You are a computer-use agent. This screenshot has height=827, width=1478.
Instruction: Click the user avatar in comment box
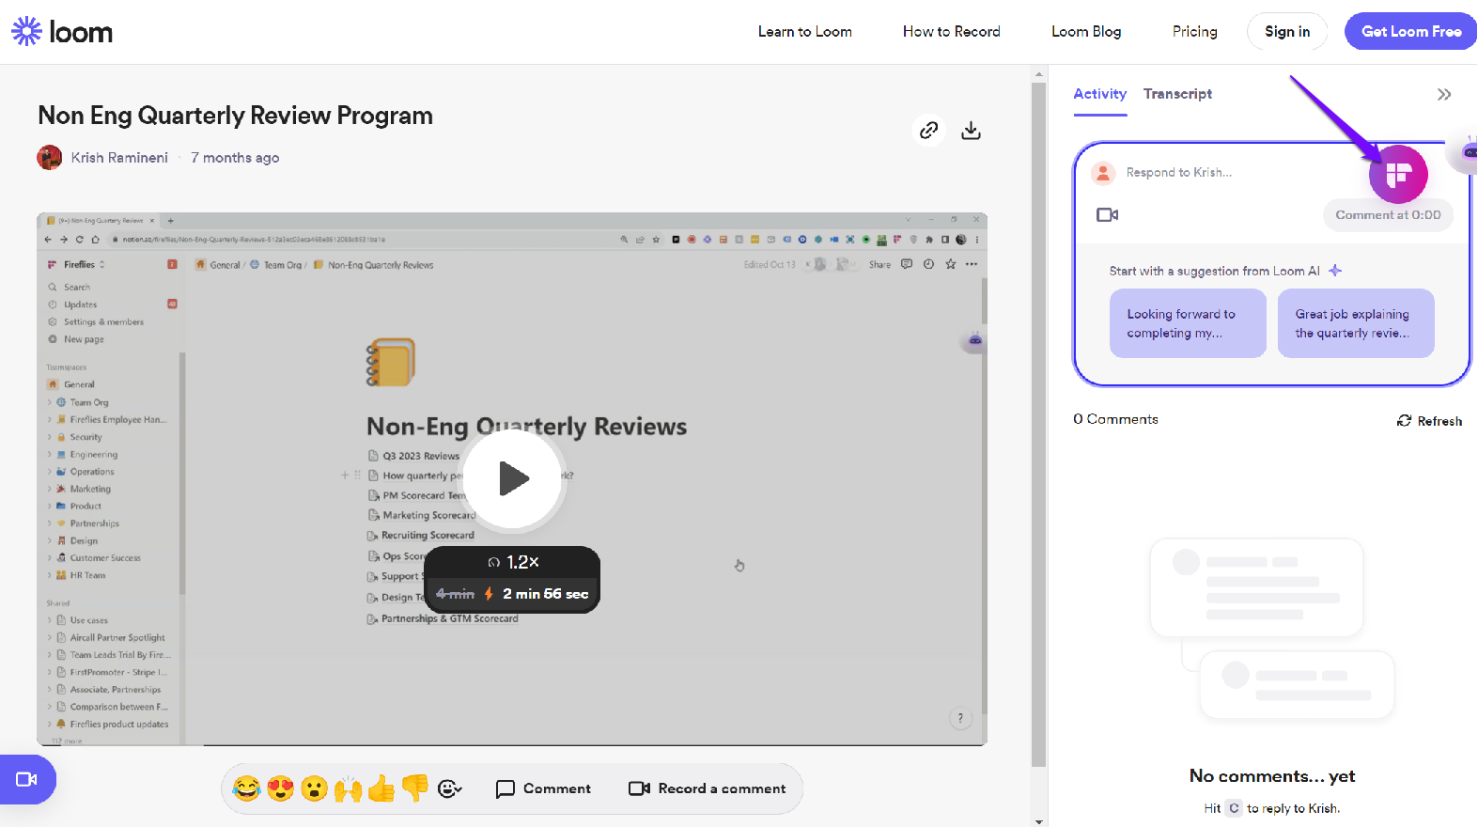[x=1102, y=173]
